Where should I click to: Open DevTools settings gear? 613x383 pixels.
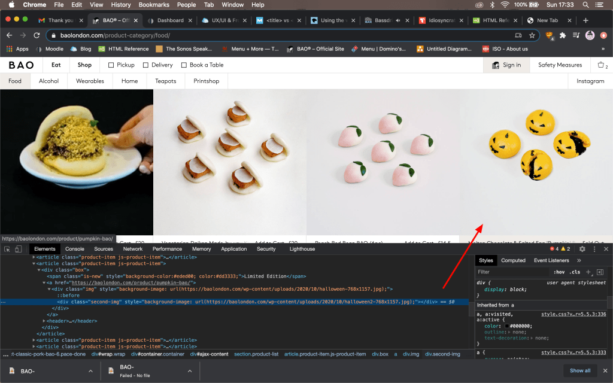(582, 249)
